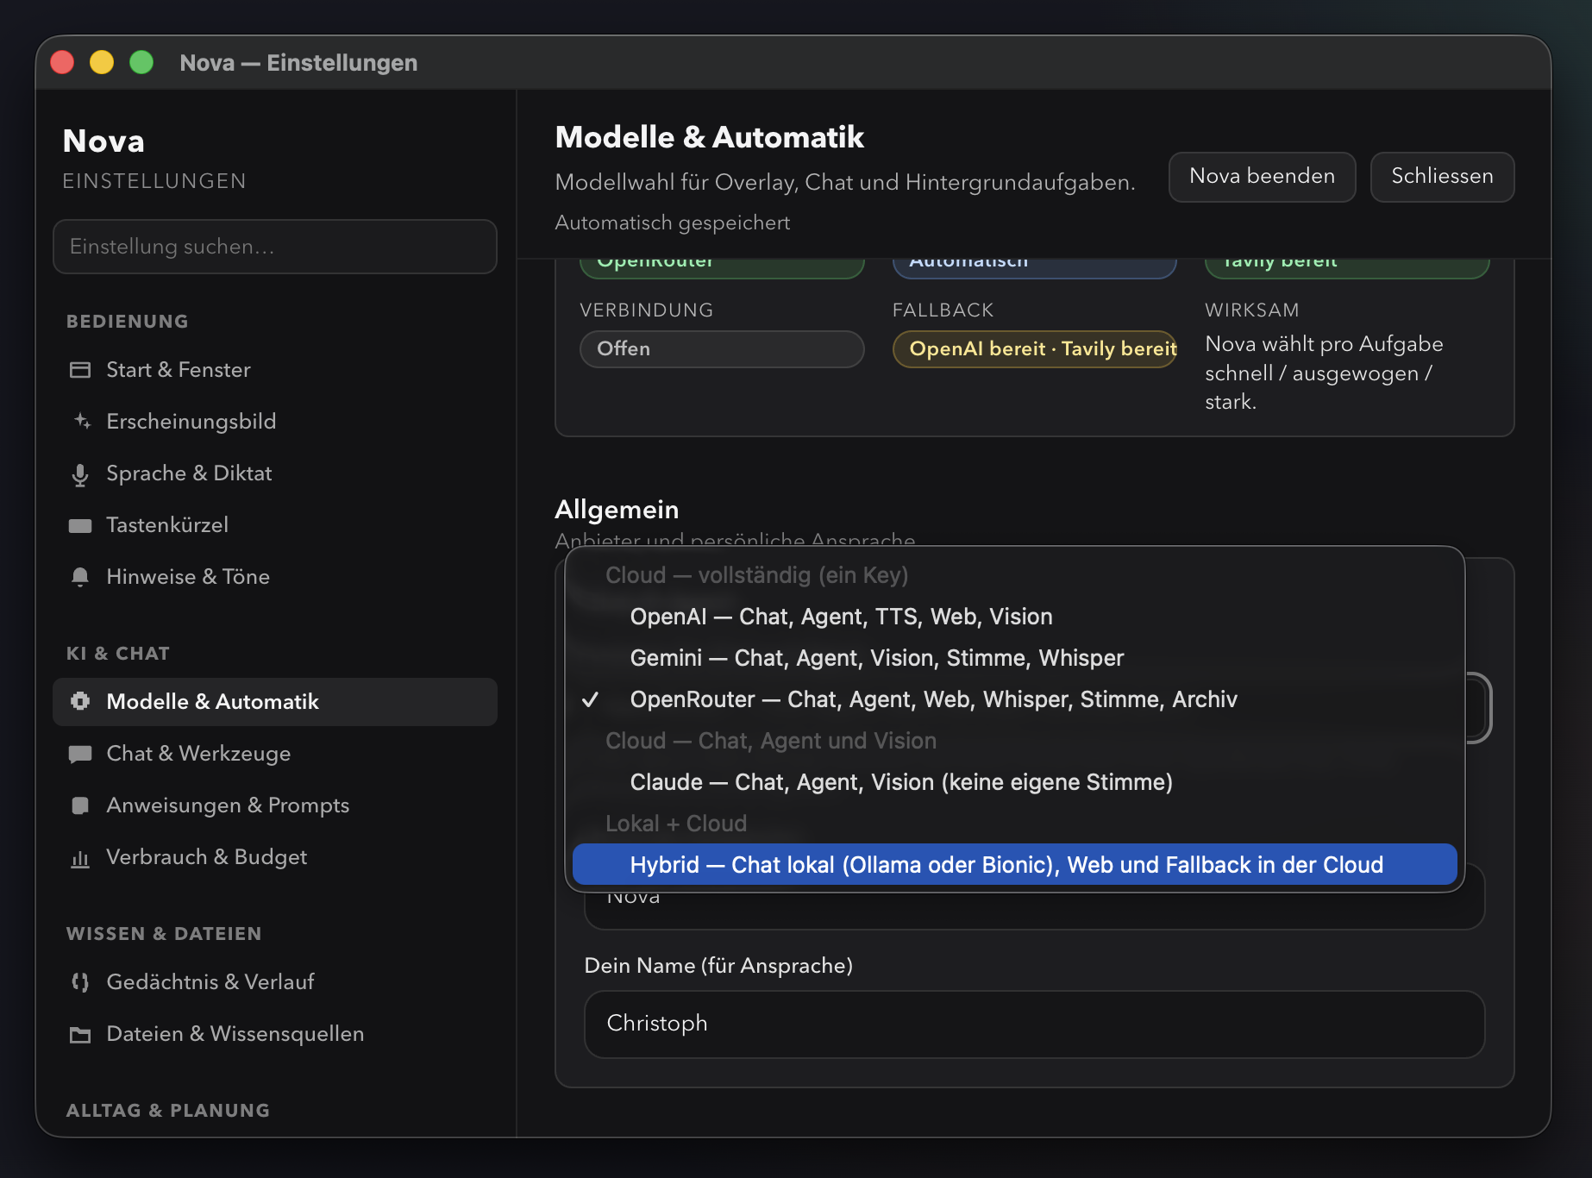Click the Schliessen button
Screen dimensions: 1592x1178
tap(1443, 177)
